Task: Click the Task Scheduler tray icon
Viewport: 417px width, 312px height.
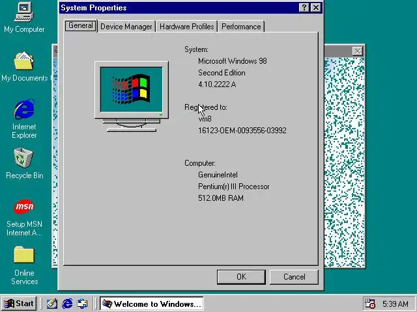Action: click(369, 304)
